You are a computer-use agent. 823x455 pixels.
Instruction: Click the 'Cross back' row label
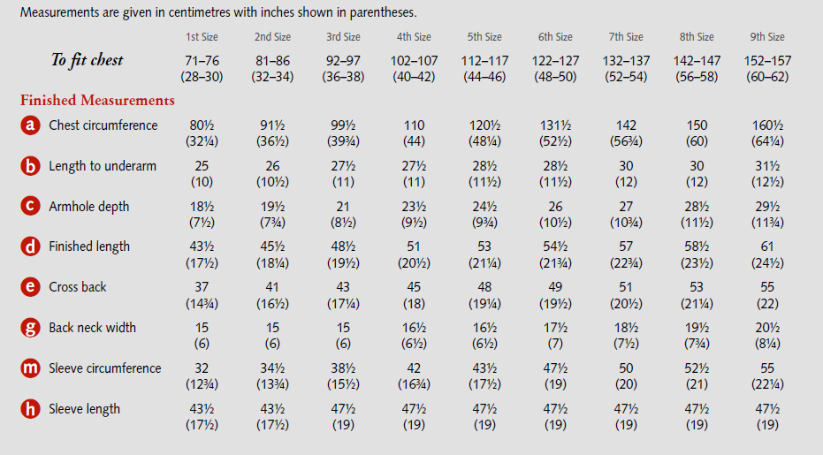tap(80, 287)
